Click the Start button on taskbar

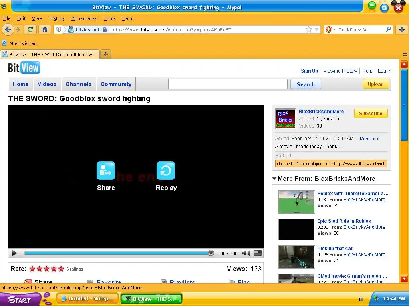click(20, 300)
